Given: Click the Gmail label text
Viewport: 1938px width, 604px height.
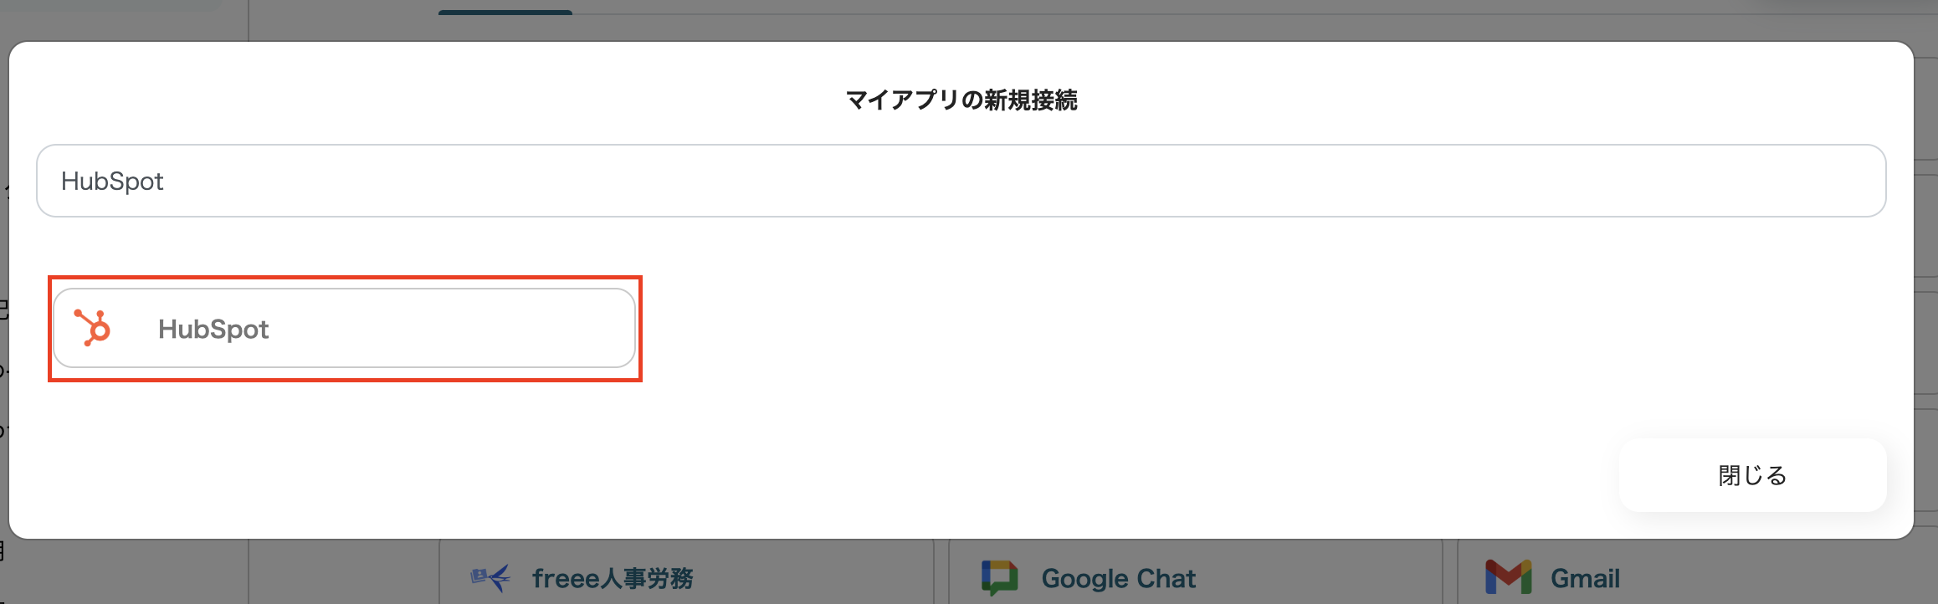Looking at the screenshot, I should pos(1586,577).
